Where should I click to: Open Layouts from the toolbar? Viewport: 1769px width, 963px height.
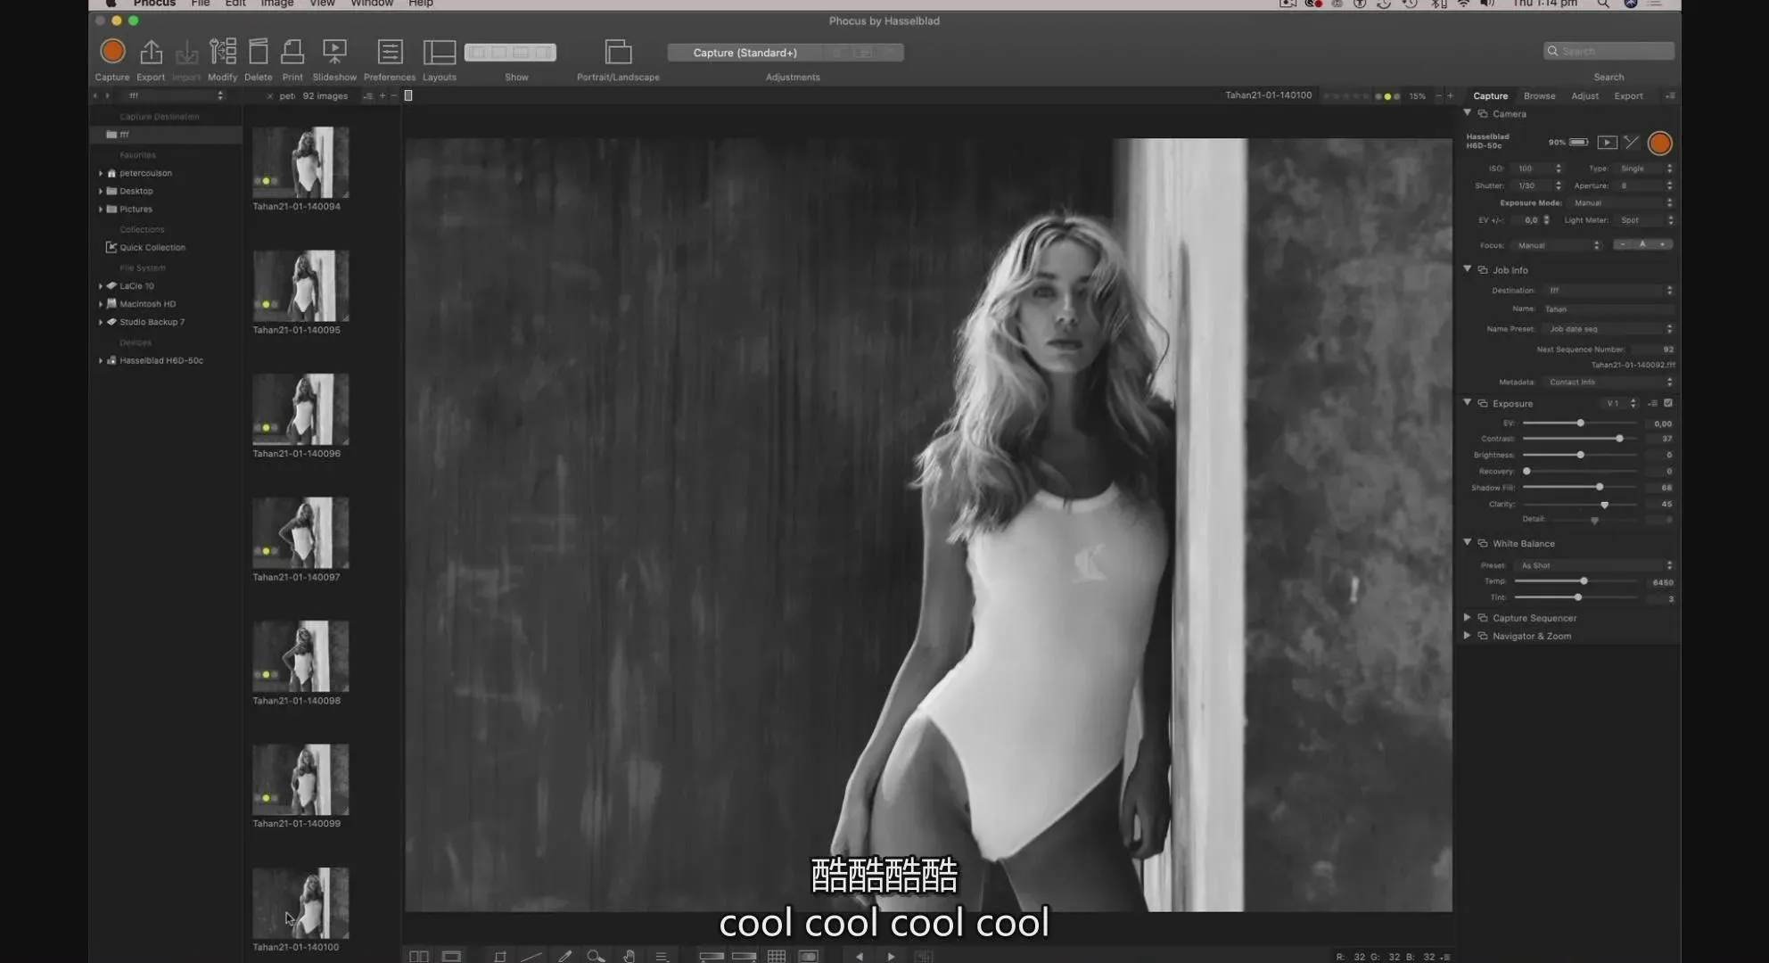coord(439,52)
